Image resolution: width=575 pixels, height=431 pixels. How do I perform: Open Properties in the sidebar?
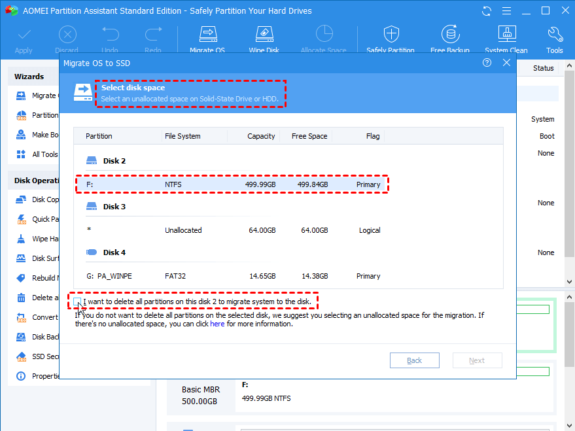pos(37,376)
